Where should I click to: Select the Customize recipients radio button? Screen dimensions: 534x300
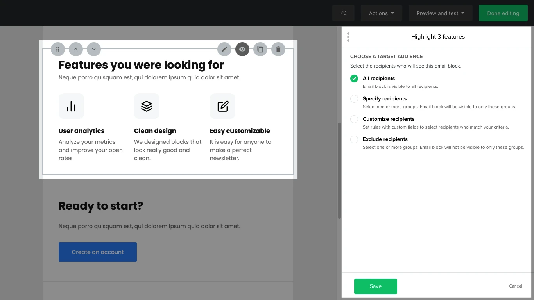(x=354, y=119)
